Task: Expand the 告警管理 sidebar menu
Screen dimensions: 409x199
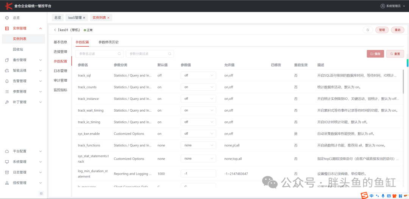Action: click(41, 81)
